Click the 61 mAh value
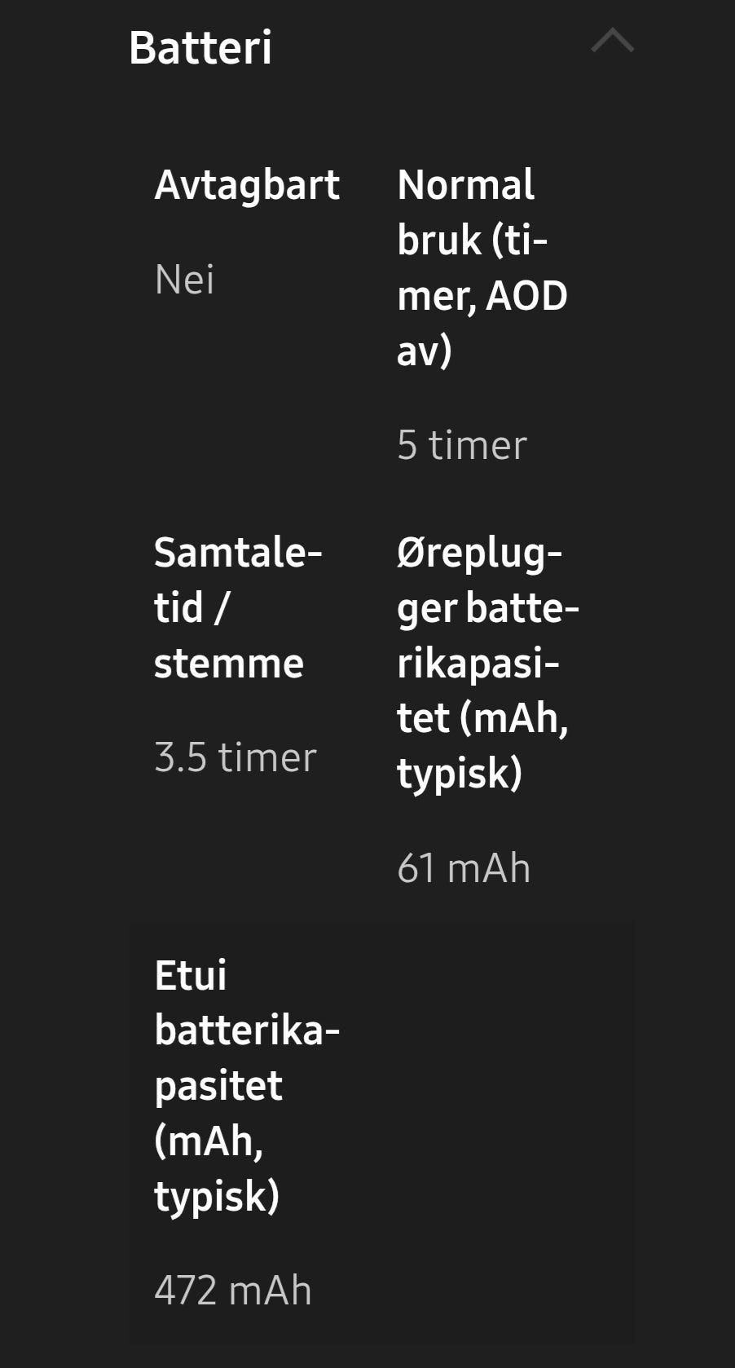The image size is (735, 1368). (464, 867)
